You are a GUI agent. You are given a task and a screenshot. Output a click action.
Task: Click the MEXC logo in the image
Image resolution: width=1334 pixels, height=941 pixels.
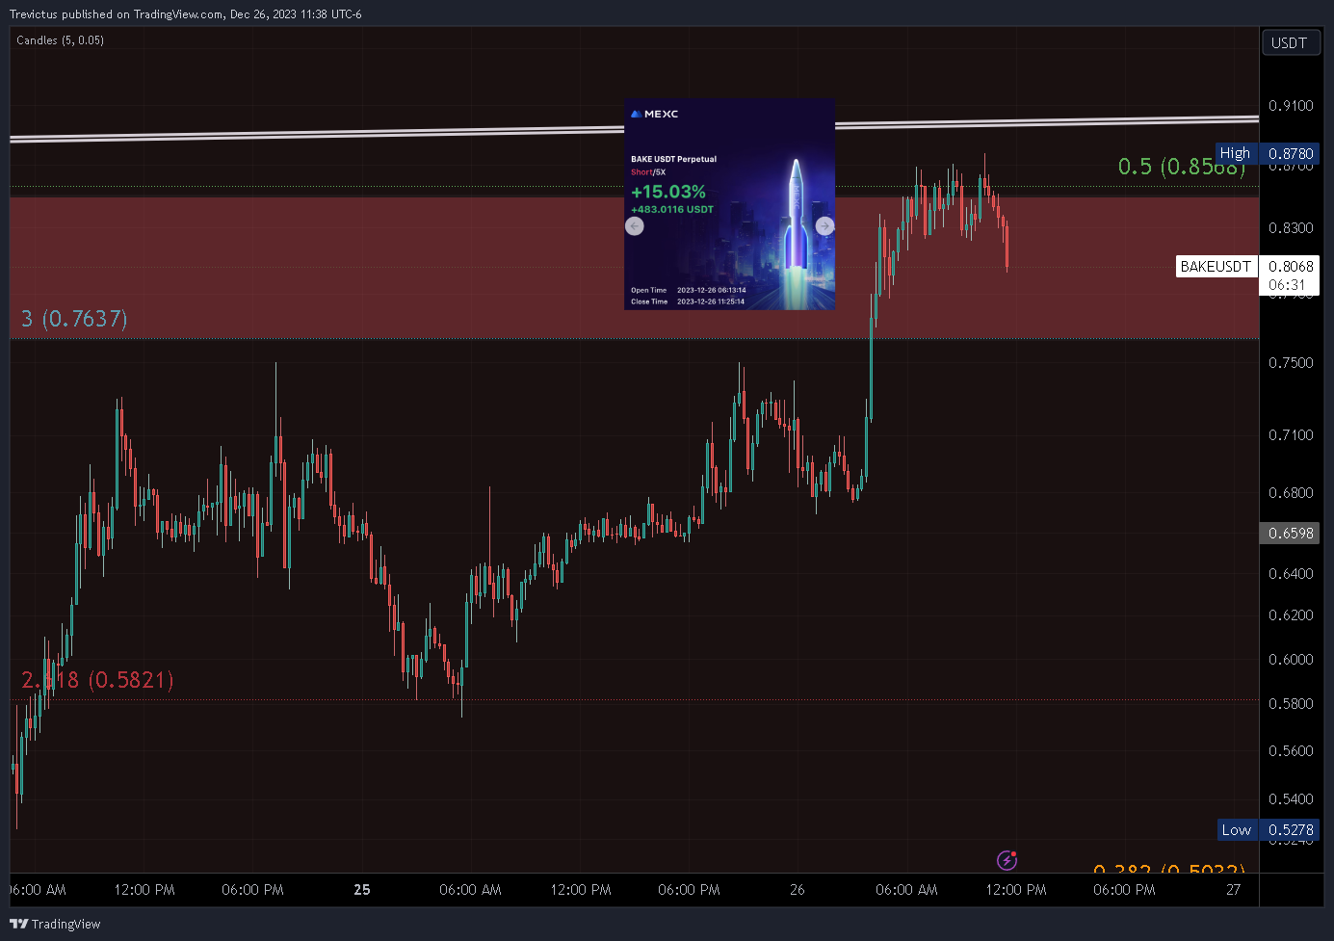[654, 114]
